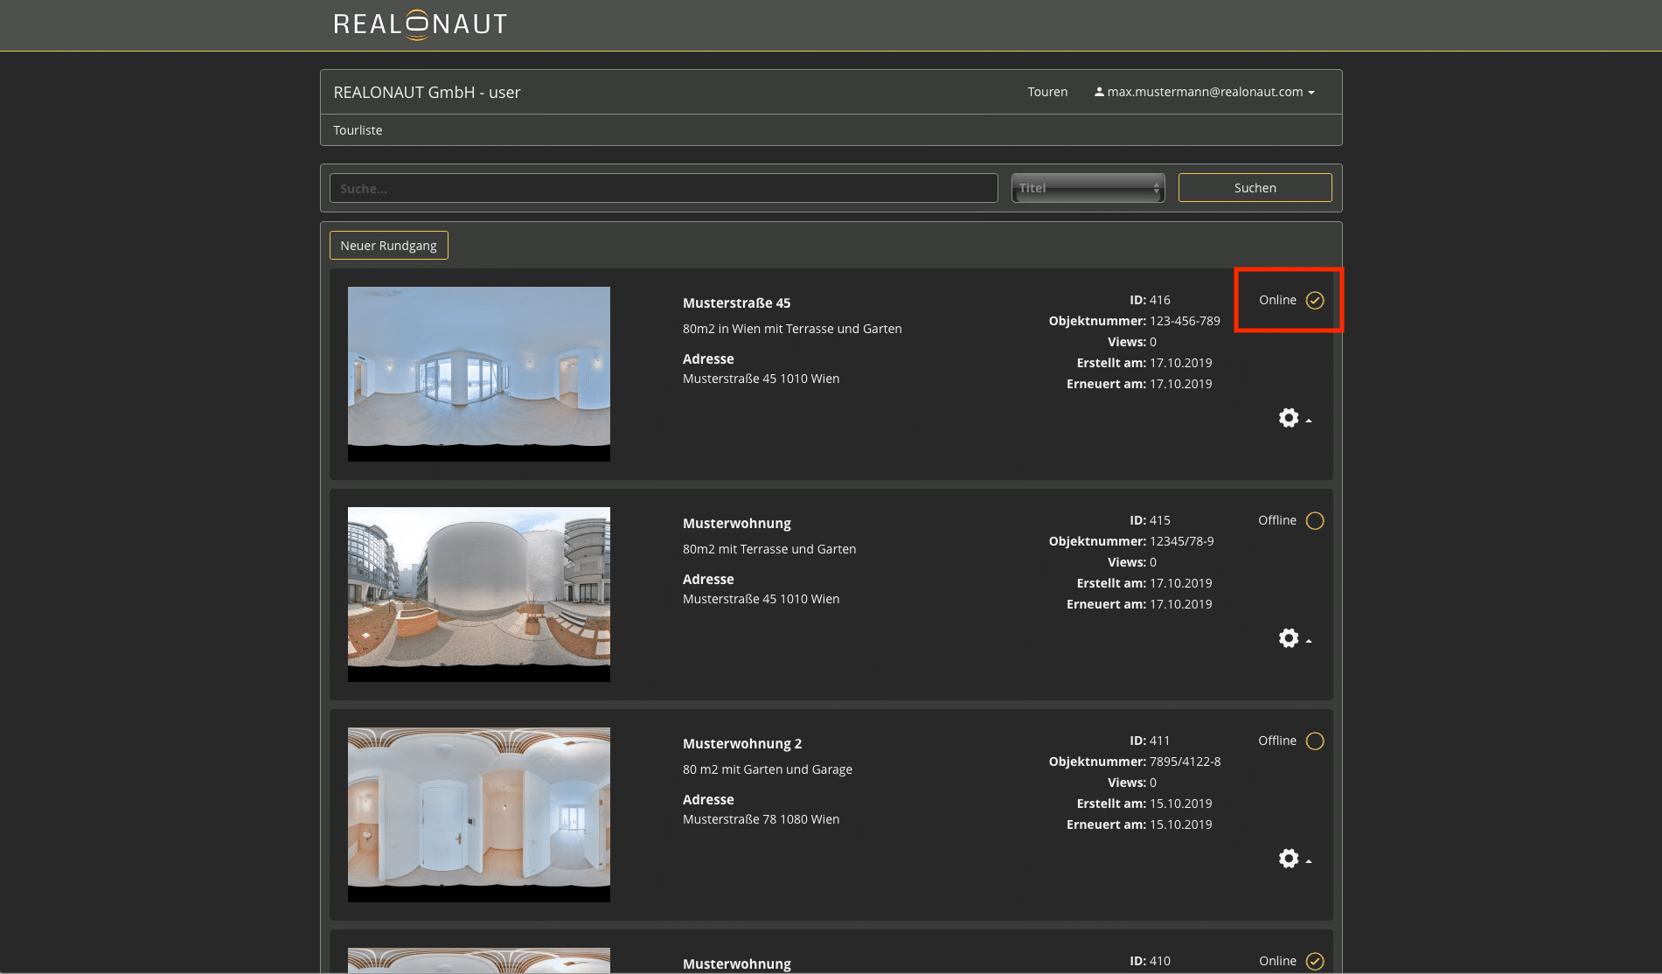Open settings gear for Musterwohnung 2
This screenshot has width=1662, height=974.
click(x=1290, y=859)
